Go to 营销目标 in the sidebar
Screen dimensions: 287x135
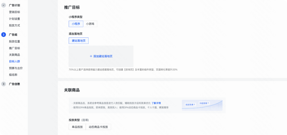pyautogui.click(x=14, y=12)
